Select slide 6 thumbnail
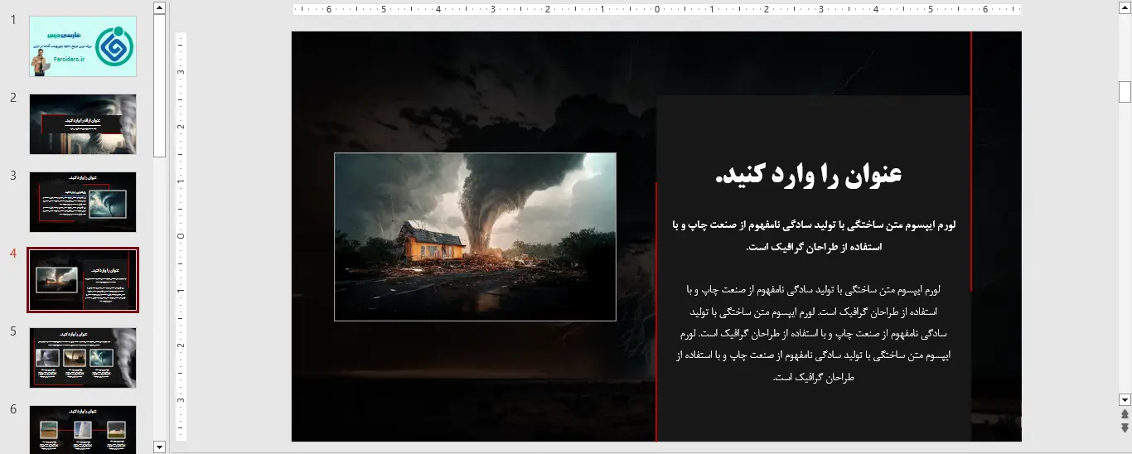This screenshot has height=454, width=1132. point(83,429)
